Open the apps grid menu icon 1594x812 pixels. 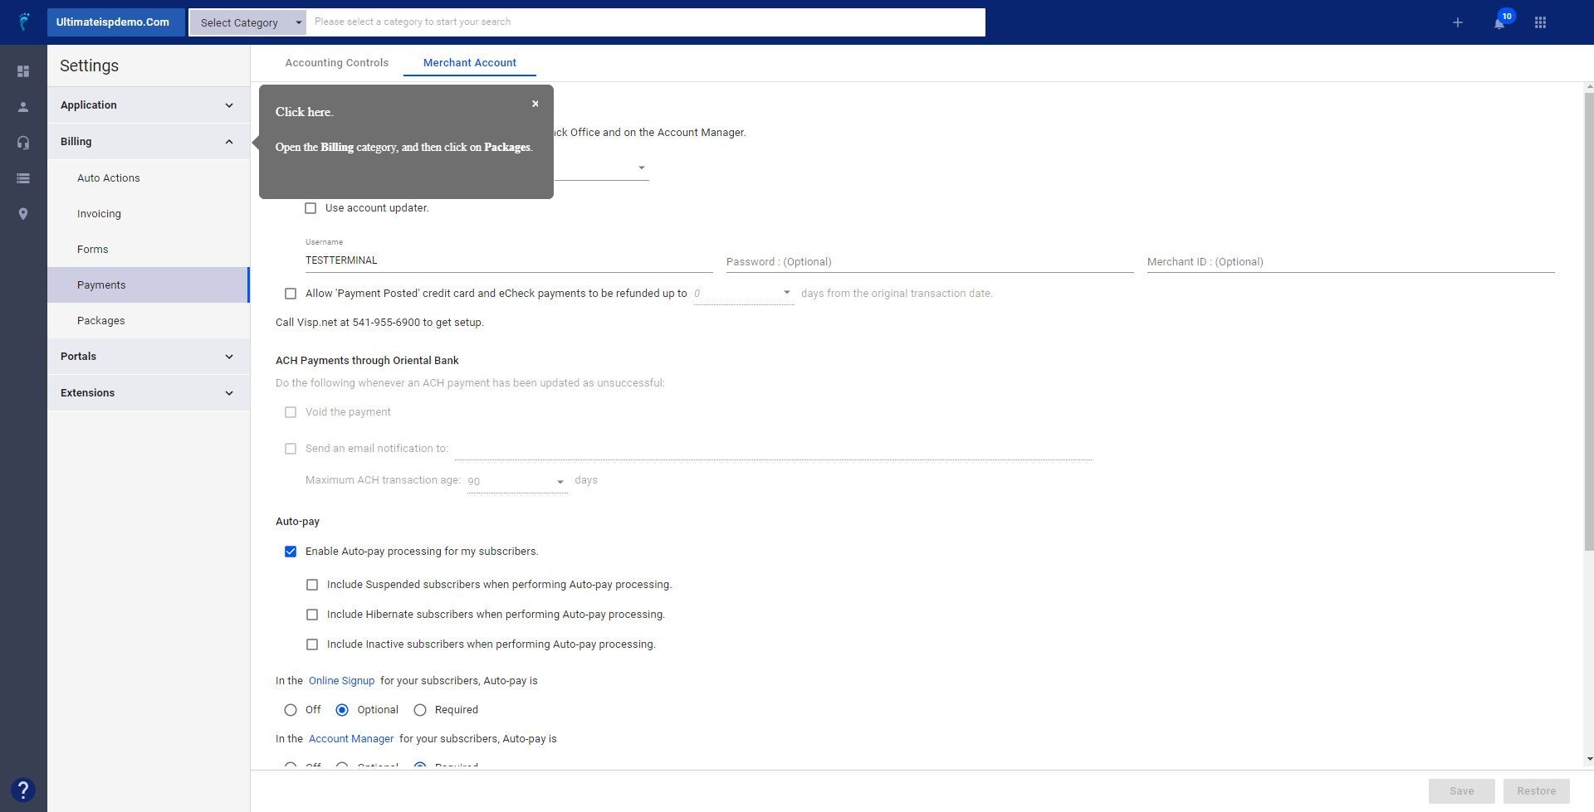click(x=1540, y=22)
